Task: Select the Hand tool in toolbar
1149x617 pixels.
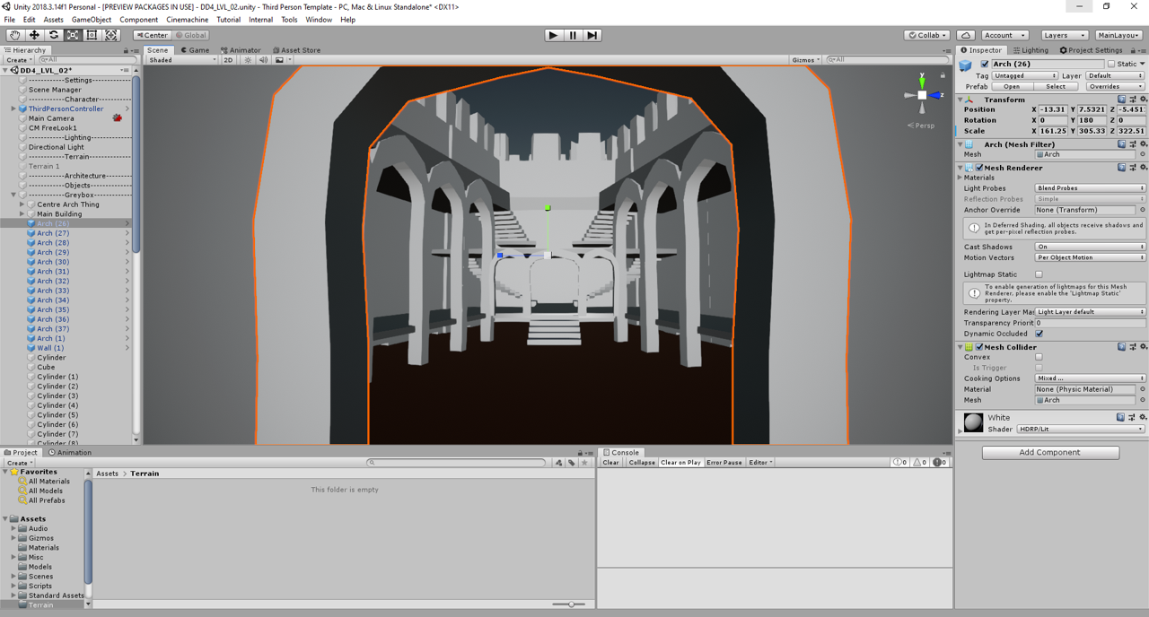Action: coord(14,35)
